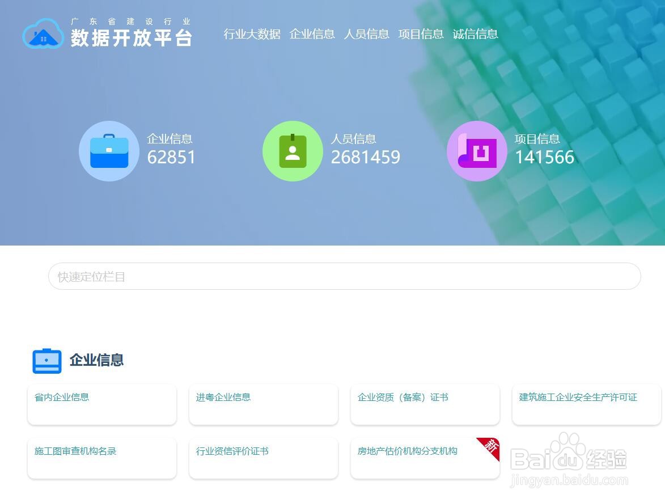
Task: Open 企业资质（备案）证书 card
Action: click(425, 404)
